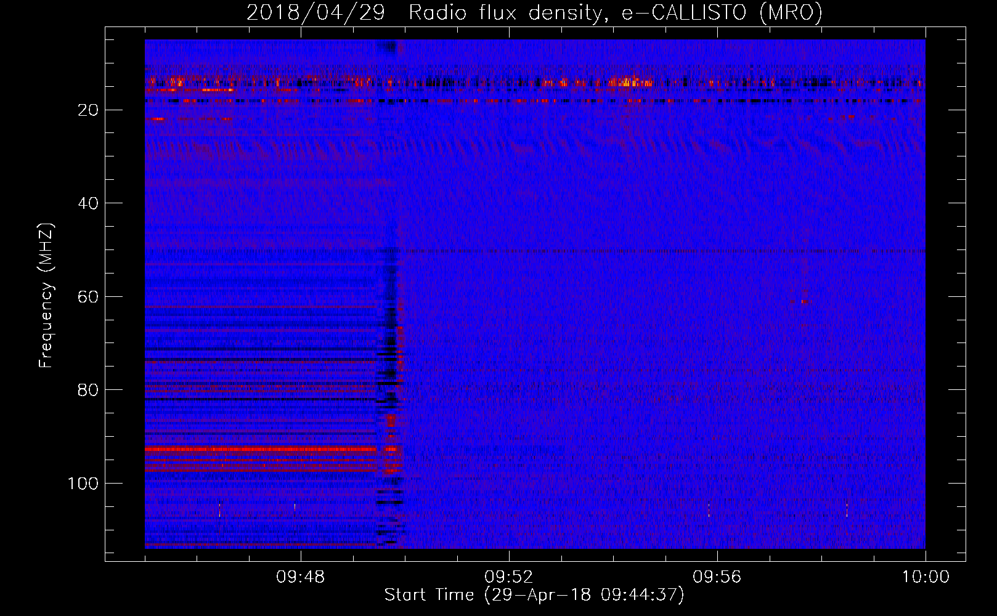Click the time tick label '09:56'
This screenshot has height=616, width=997.
[717, 577]
